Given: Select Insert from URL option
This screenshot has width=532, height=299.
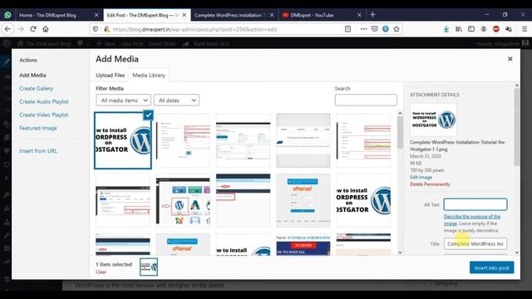Looking at the screenshot, I should [38, 151].
